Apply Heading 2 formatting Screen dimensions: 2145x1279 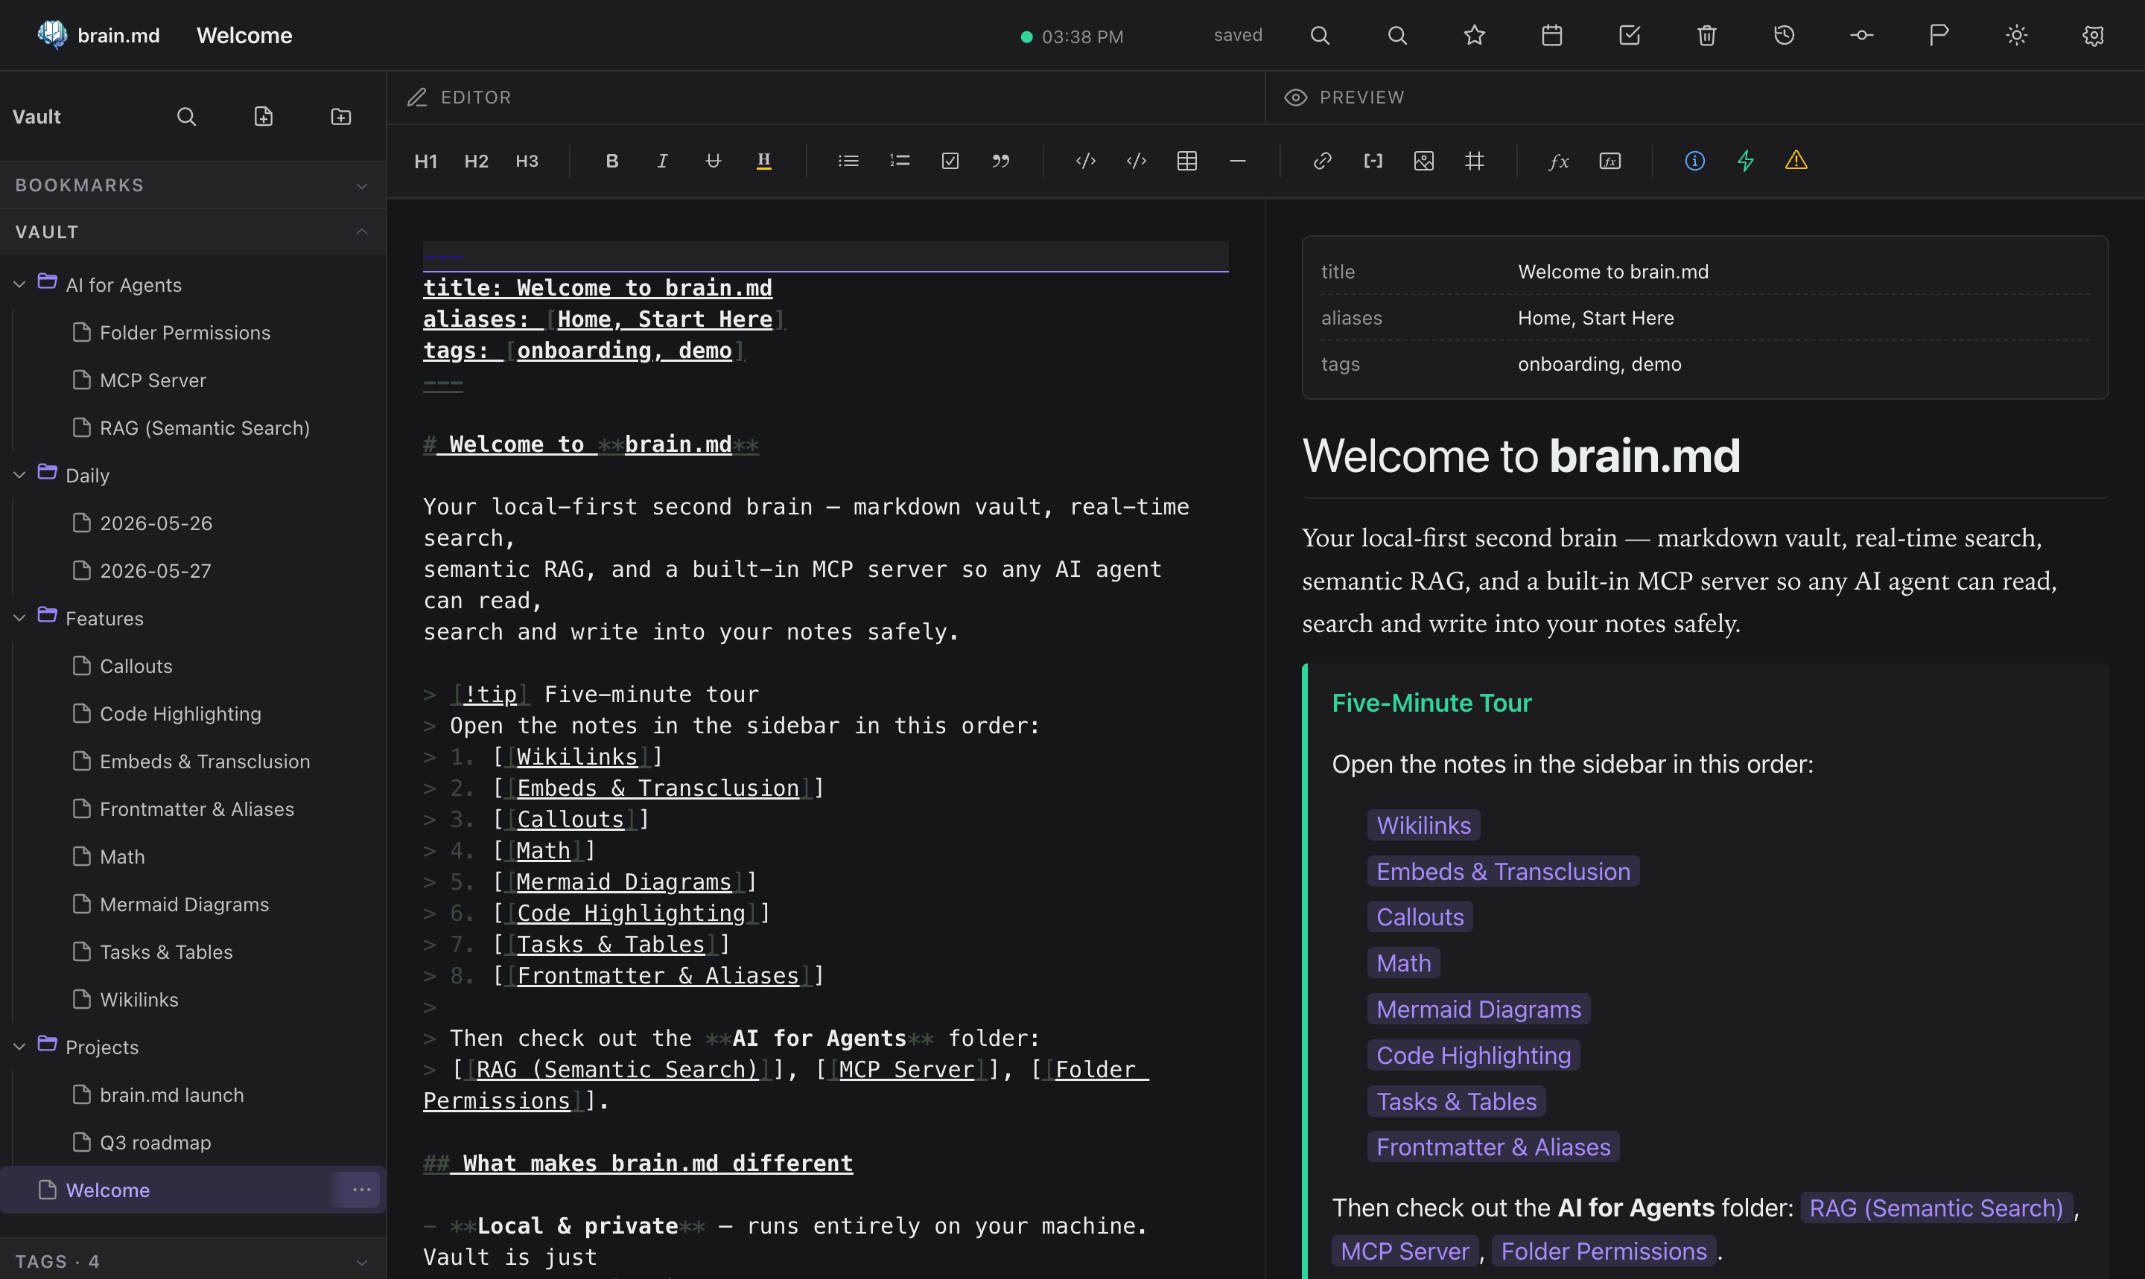pyautogui.click(x=476, y=161)
